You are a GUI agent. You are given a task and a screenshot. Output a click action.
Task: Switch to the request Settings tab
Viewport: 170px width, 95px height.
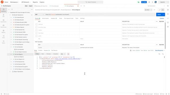click(x=82, y=18)
